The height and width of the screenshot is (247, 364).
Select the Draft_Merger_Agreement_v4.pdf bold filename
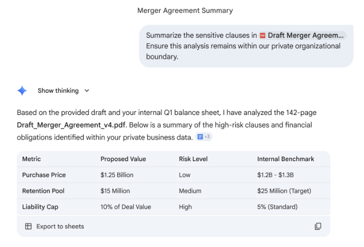(x=71, y=125)
